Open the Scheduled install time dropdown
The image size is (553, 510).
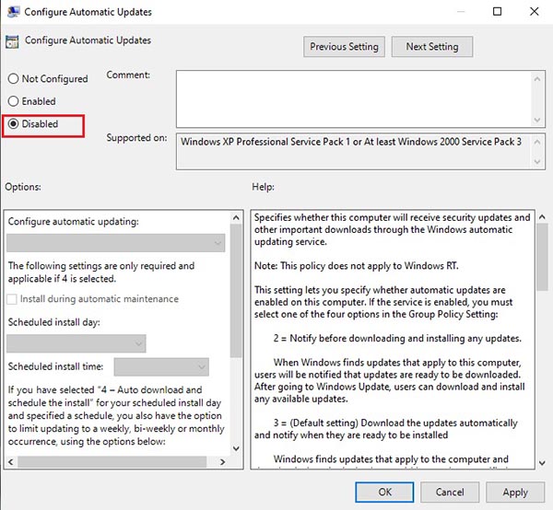[x=161, y=367]
